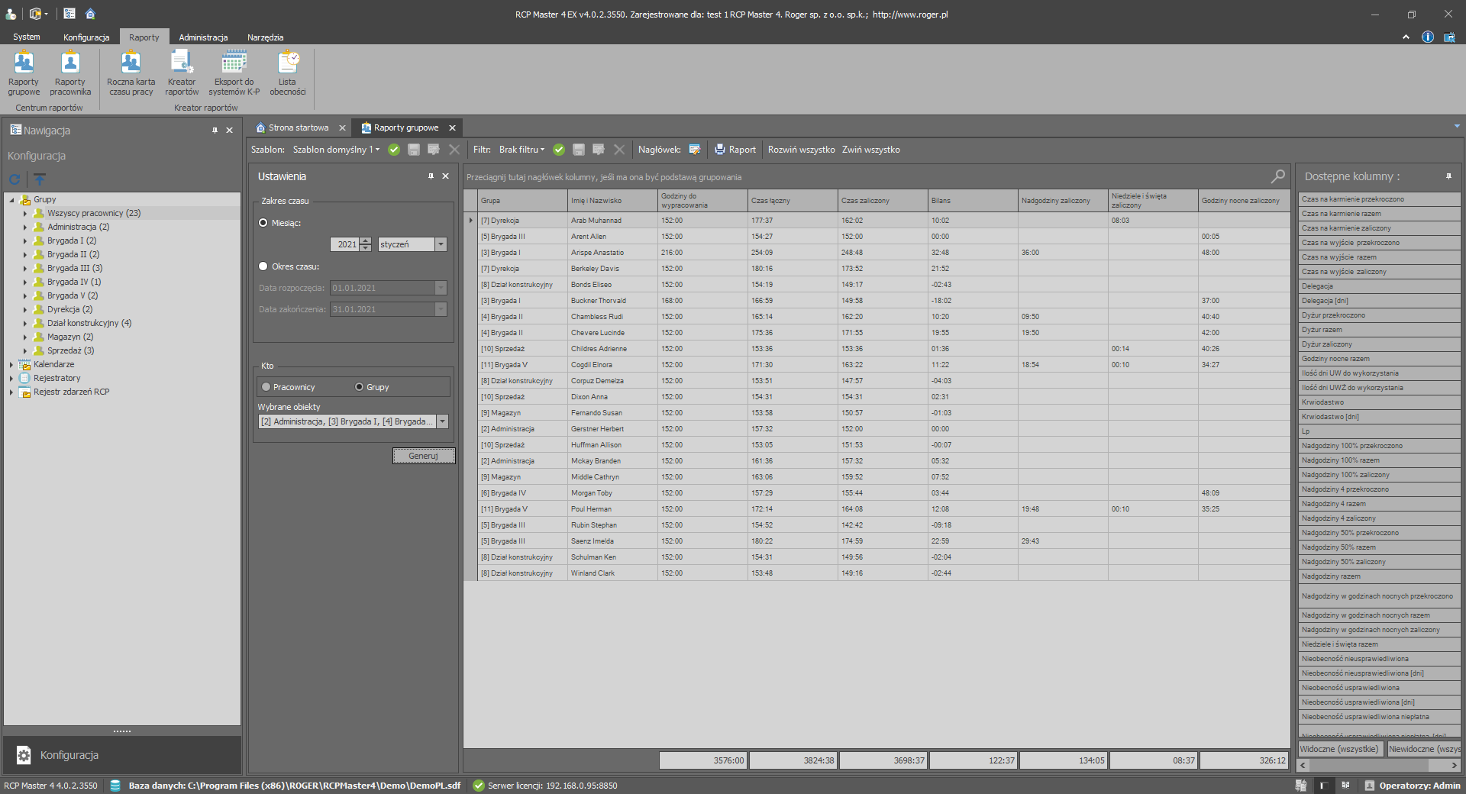Switch to the Administracja menu tab
This screenshot has width=1466, height=794.
(x=203, y=37)
